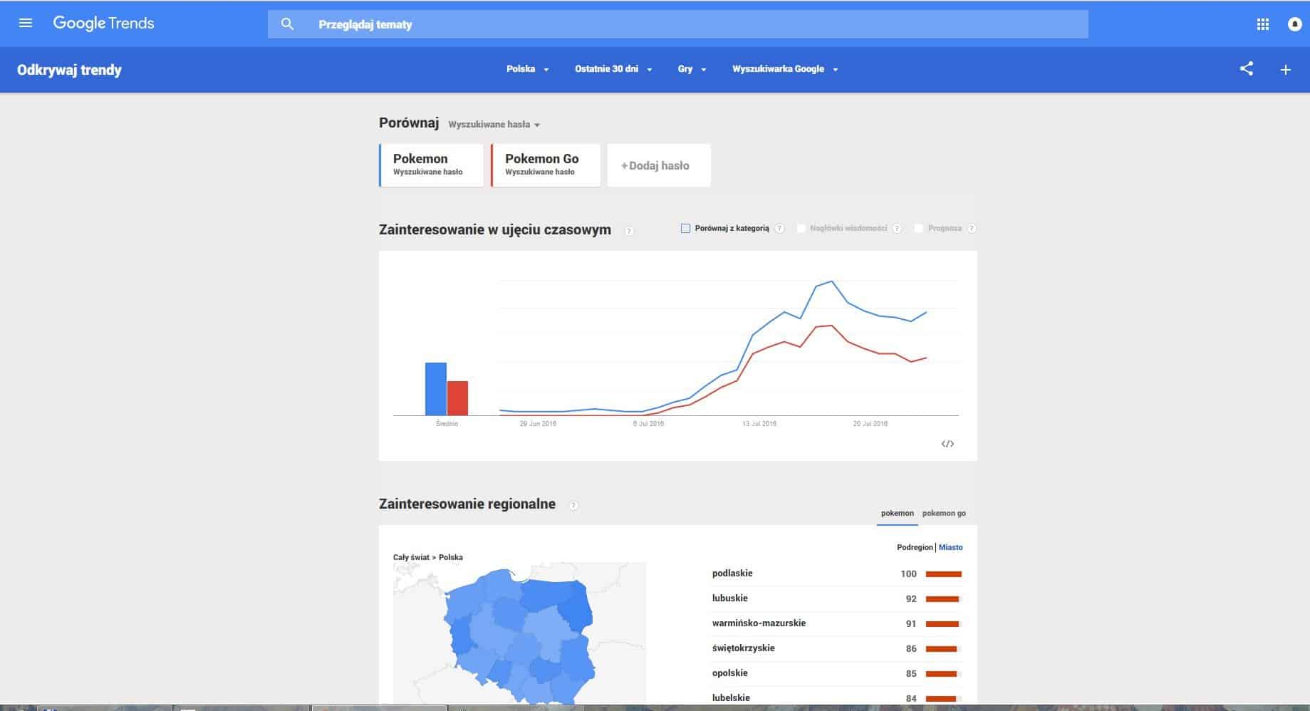The height and width of the screenshot is (711, 1310).
Task: Open the Ostatnie 30 dni time dropdown
Action: [613, 69]
